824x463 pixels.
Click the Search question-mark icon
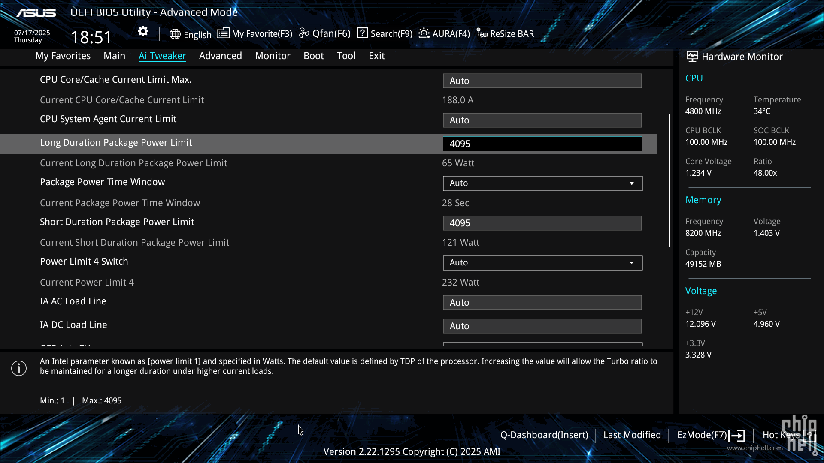(362, 33)
